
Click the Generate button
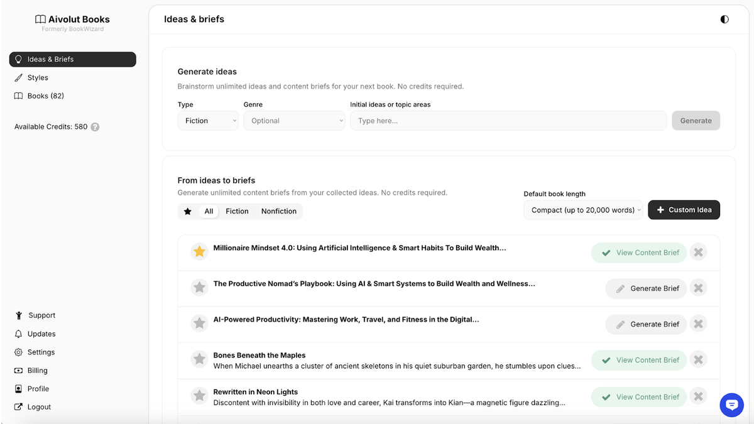pos(696,121)
